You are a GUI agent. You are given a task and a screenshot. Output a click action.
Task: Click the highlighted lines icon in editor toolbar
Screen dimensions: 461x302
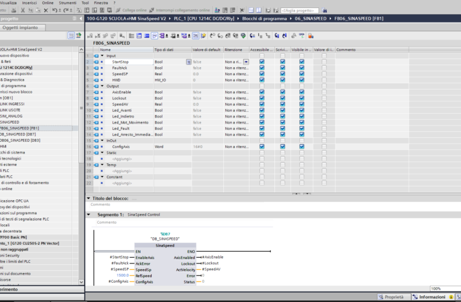pyautogui.click(x=196, y=36)
